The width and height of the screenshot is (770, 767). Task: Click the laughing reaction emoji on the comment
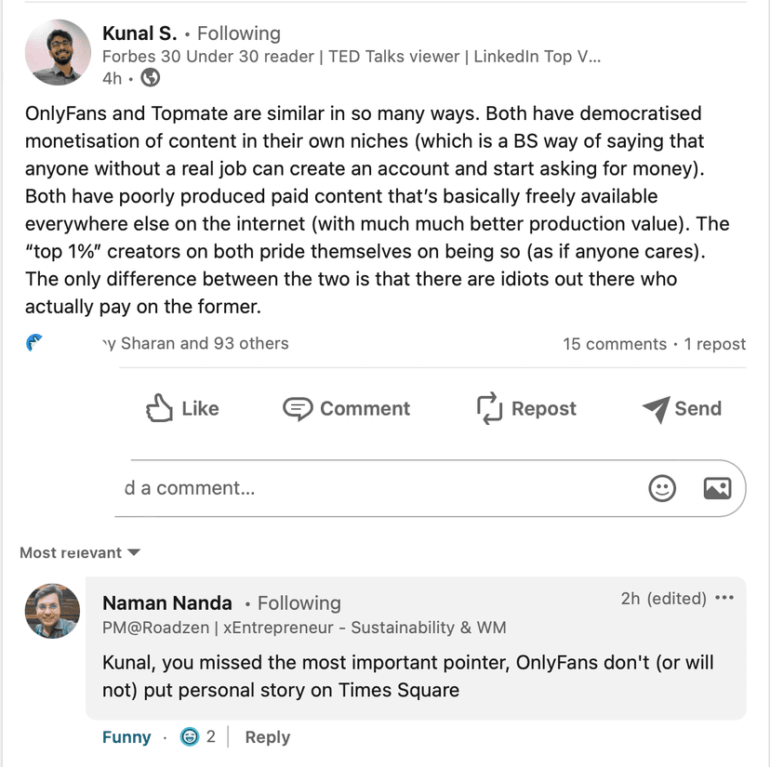click(191, 737)
